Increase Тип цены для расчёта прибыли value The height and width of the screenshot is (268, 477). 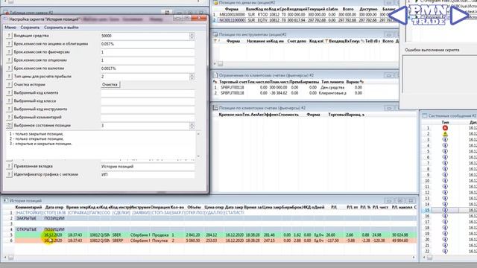192,75
